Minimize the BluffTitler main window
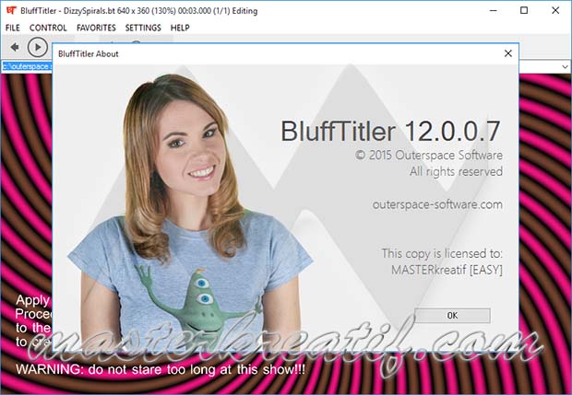 (x=494, y=10)
